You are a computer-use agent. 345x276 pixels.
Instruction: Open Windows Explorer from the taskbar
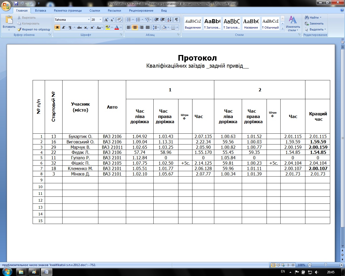coord(21,272)
